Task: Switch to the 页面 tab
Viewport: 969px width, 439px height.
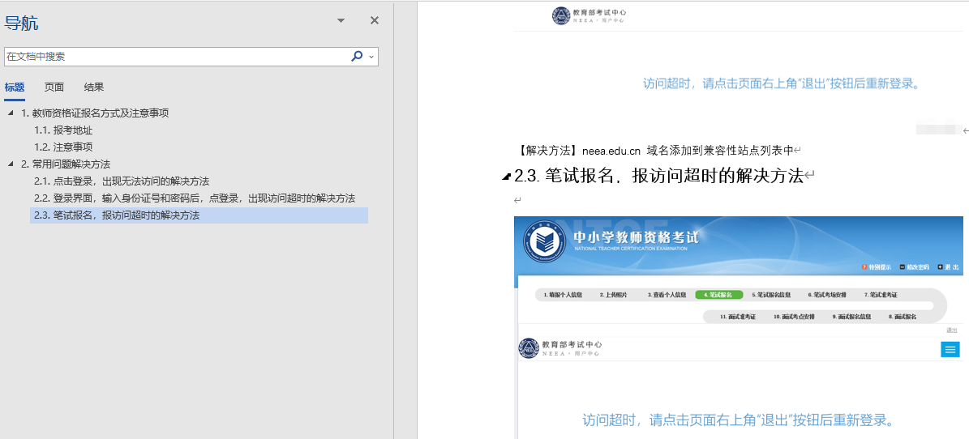Action: pyautogui.click(x=54, y=87)
